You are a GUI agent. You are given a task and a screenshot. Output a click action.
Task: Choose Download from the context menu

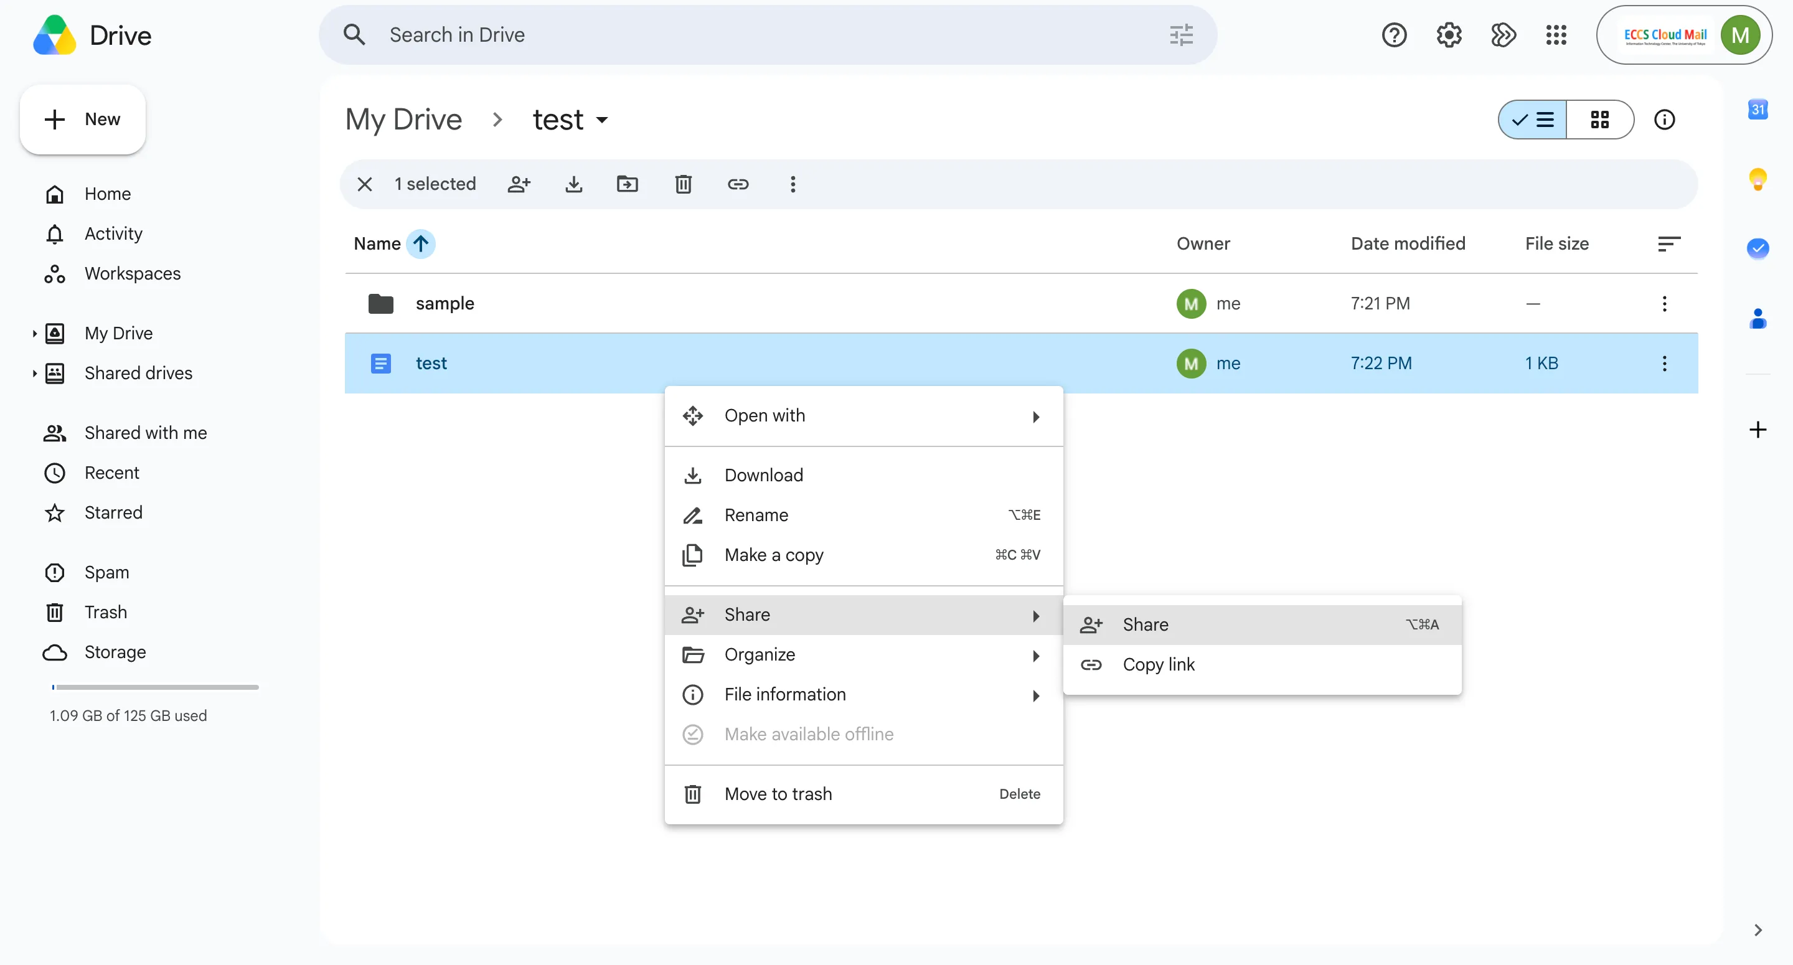[864, 476]
